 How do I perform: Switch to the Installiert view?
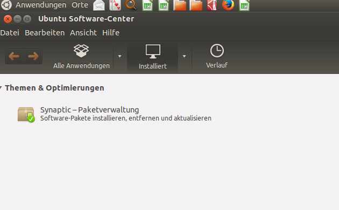pos(153,57)
